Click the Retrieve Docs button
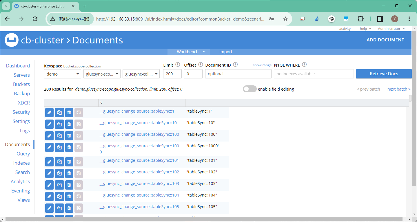417x222 pixels. (384, 74)
